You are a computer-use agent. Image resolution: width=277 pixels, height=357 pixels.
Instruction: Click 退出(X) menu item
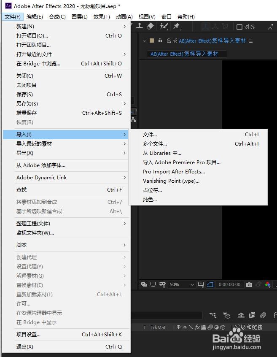(x=66, y=347)
